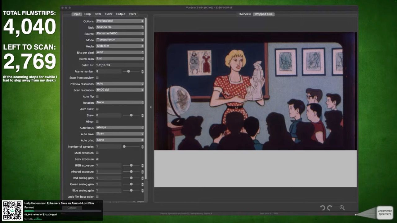This screenshot has height=223, width=397.
Task: Click the Infrared exposure stepper arrows
Action: 142,172
